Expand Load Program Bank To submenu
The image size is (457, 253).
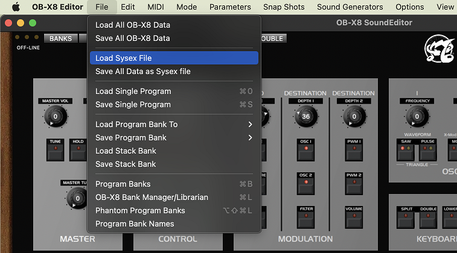point(174,124)
